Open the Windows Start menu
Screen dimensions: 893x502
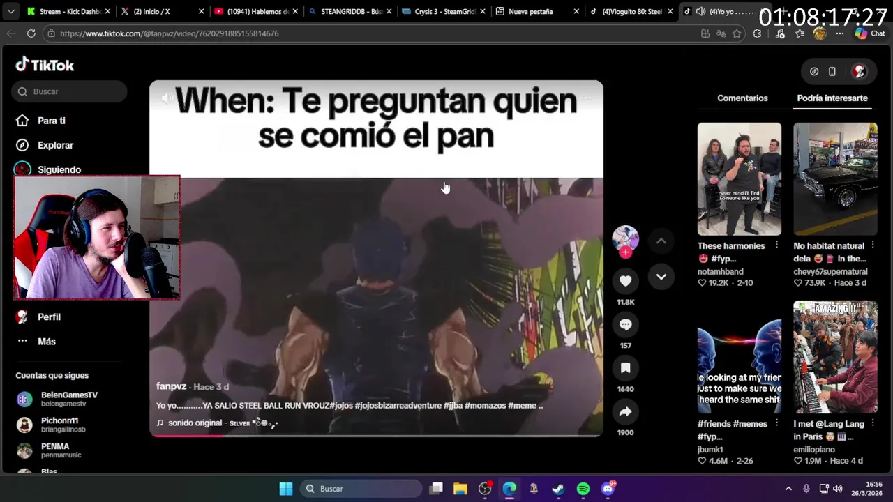pyautogui.click(x=286, y=489)
